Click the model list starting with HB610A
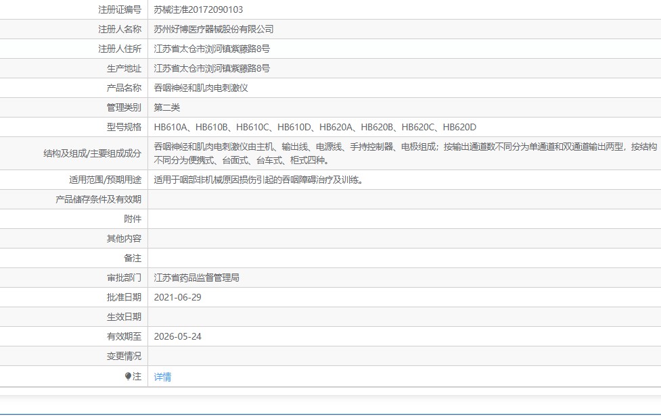The width and height of the screenshot is (661, 416). [315, 127]
